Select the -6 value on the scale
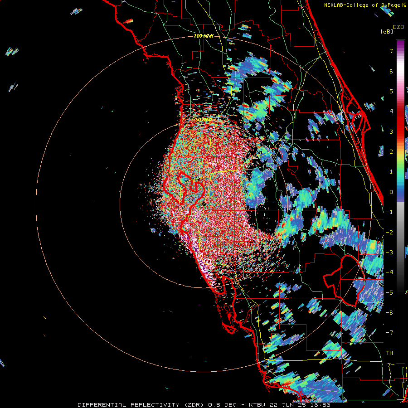The width and height of the screenshot is (408, 408). tap(389, 313)
